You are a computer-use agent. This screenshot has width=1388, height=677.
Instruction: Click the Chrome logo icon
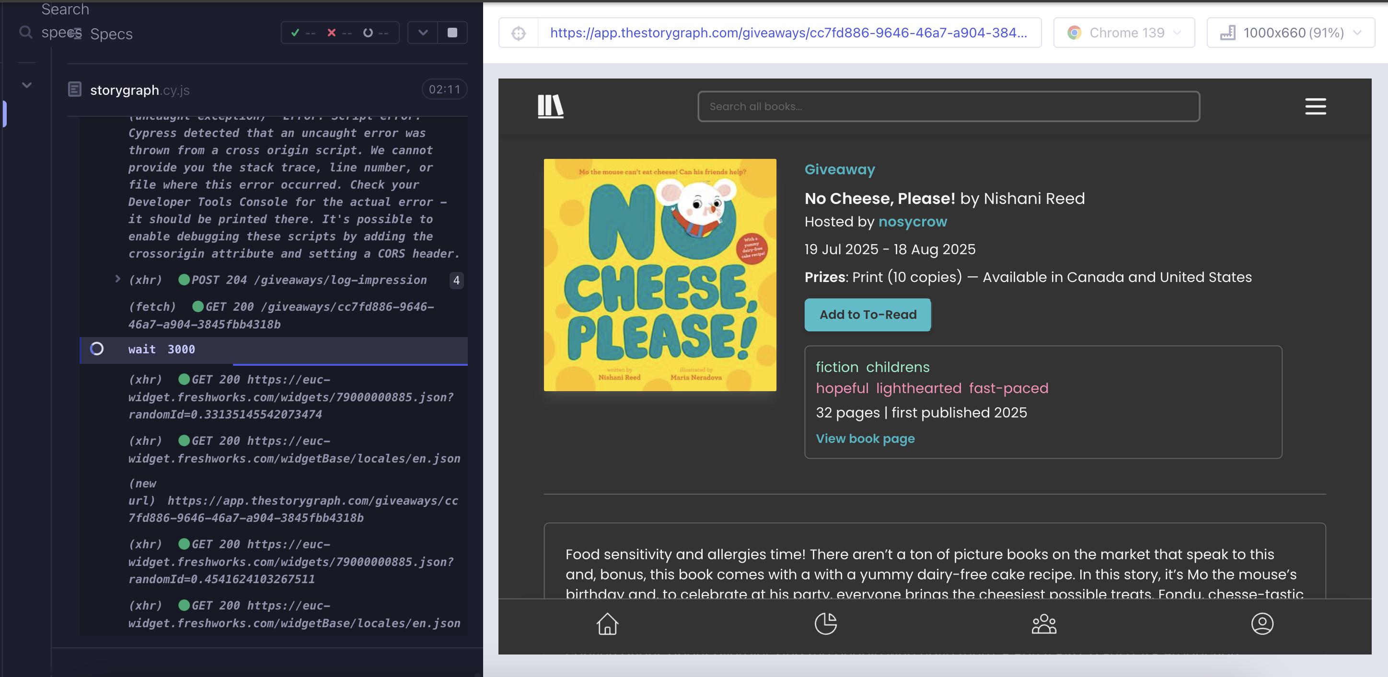(1075, 33)
